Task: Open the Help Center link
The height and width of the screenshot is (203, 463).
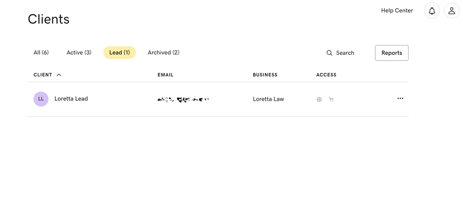Action: [397, 10]
